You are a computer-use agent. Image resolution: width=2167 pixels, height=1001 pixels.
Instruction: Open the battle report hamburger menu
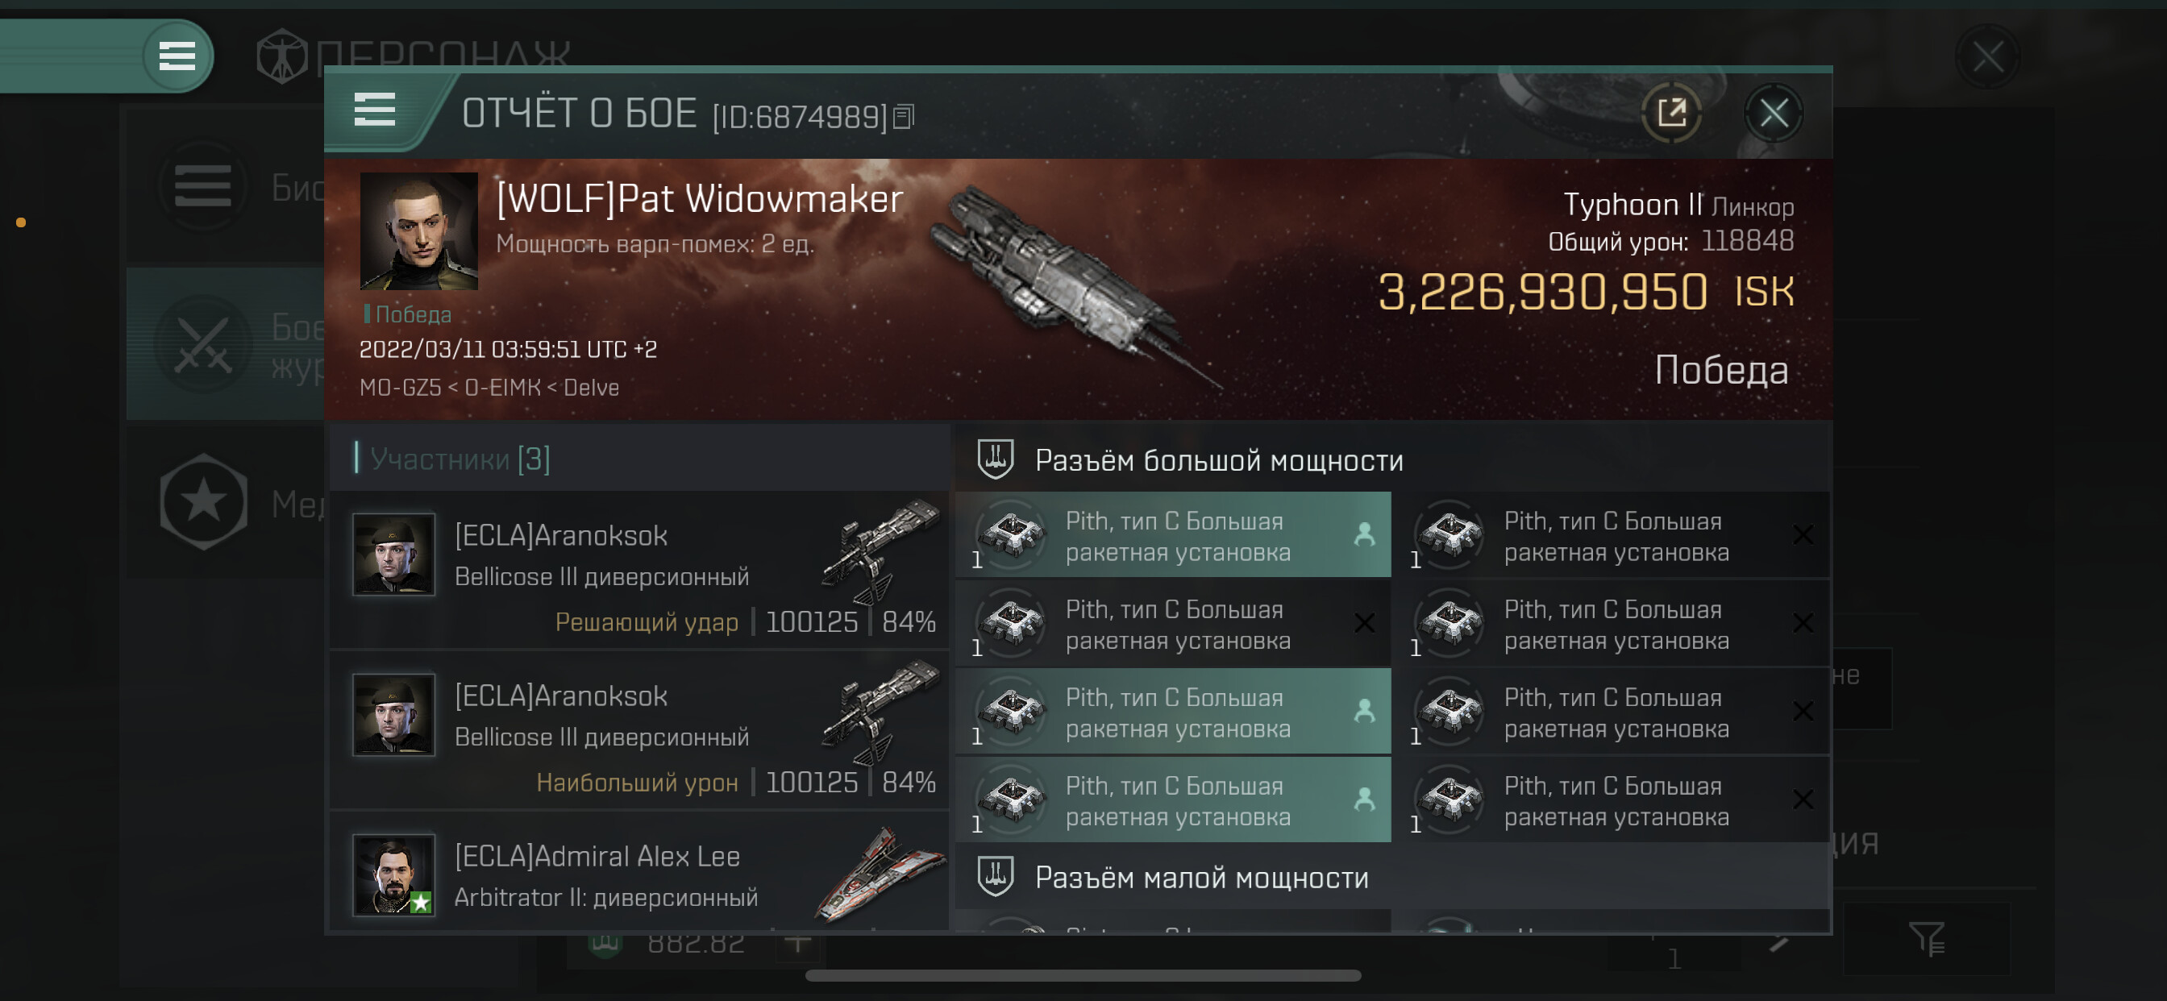tap(374, 110)
